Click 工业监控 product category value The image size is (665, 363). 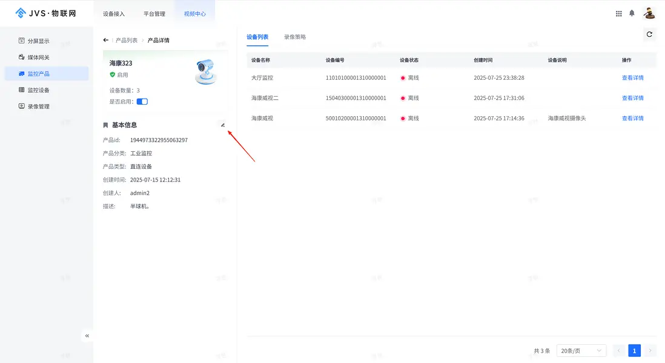pyautogui.click(x=141, y=153)
